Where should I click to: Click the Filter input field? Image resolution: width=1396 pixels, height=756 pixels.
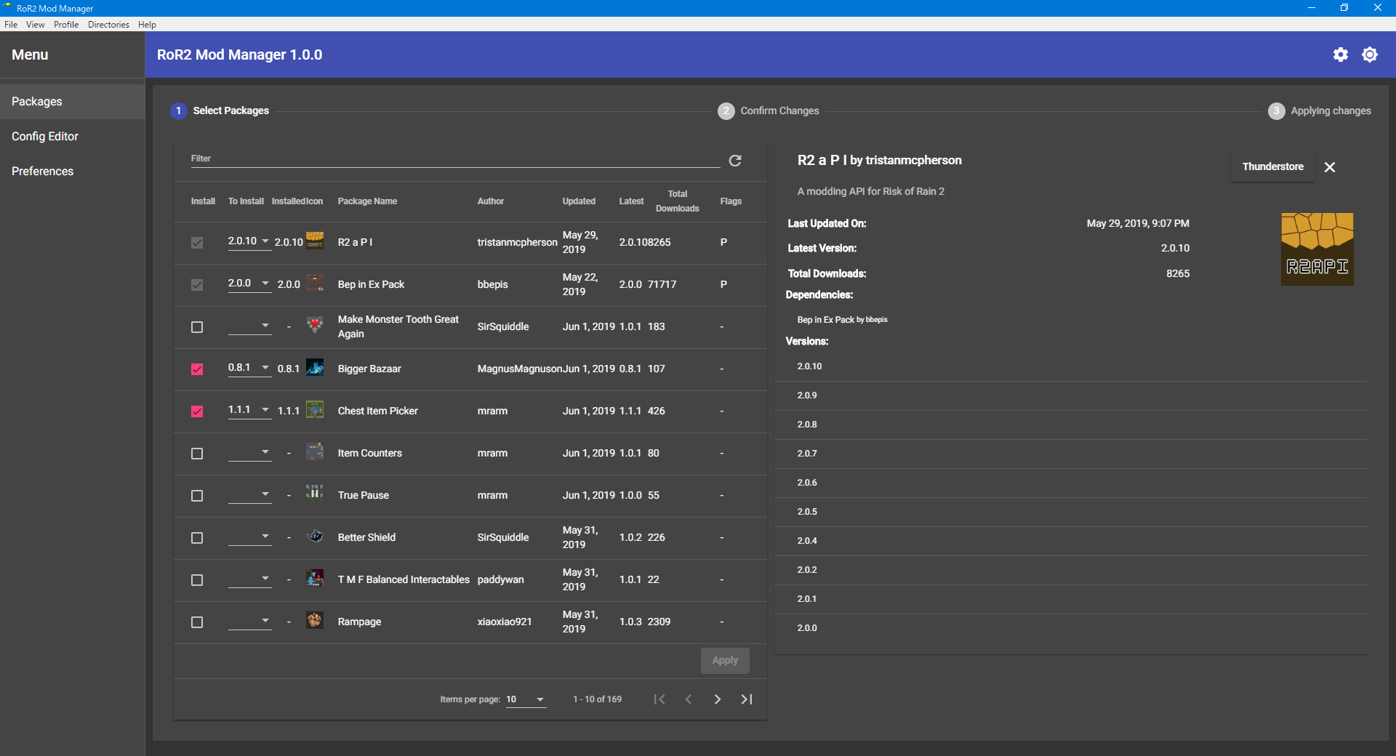pyautogui.click(x=455, y=159)
